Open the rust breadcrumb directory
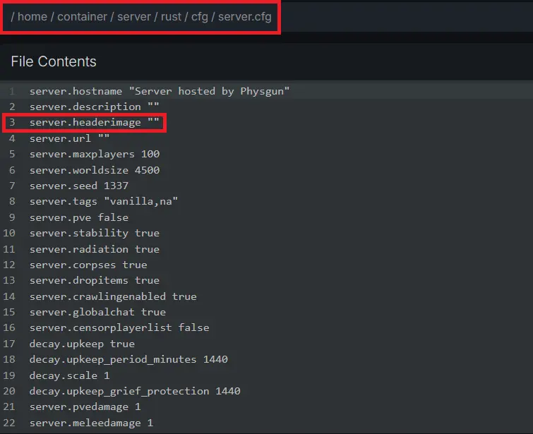Image resolution: width=533 pixels, height=434 pixels. (173, 16)
